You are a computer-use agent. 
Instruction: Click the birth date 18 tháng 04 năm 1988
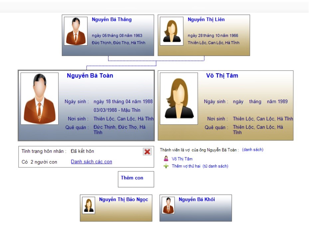tap(123, 101)
